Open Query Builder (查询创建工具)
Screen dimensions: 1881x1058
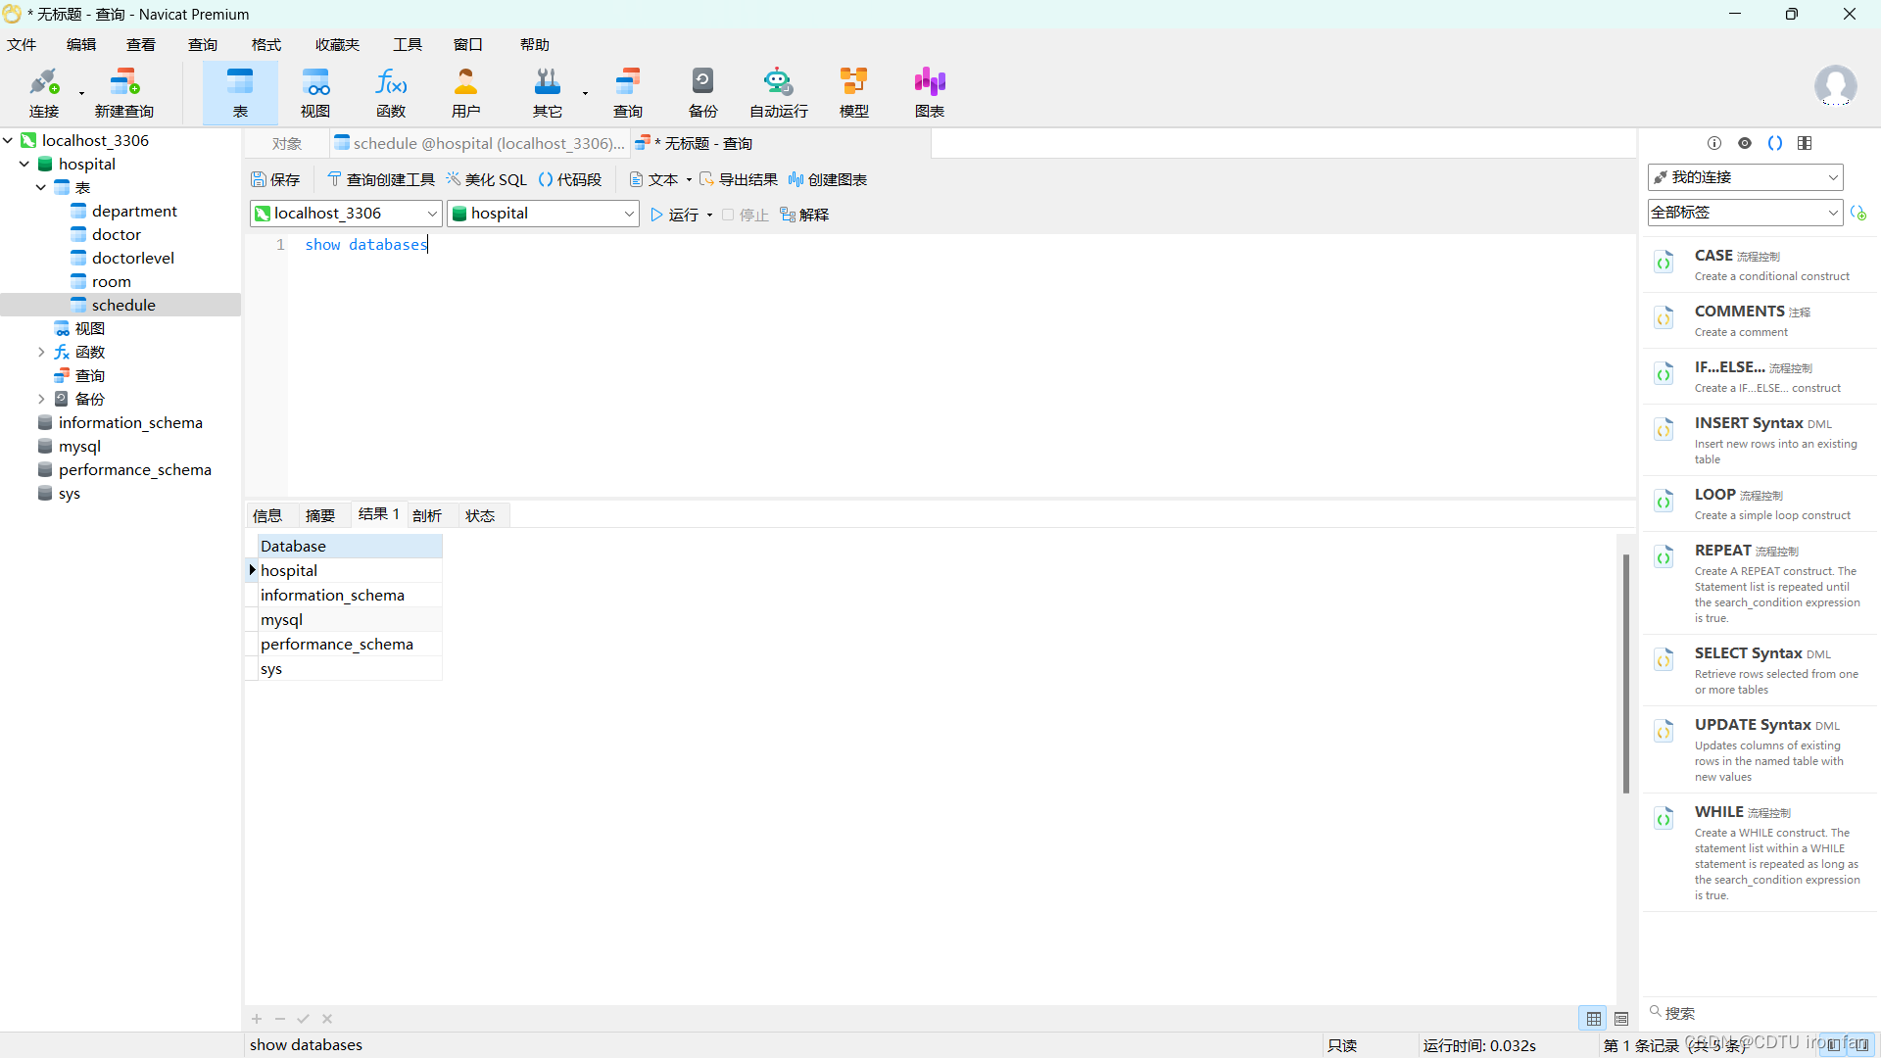(381, 179)
